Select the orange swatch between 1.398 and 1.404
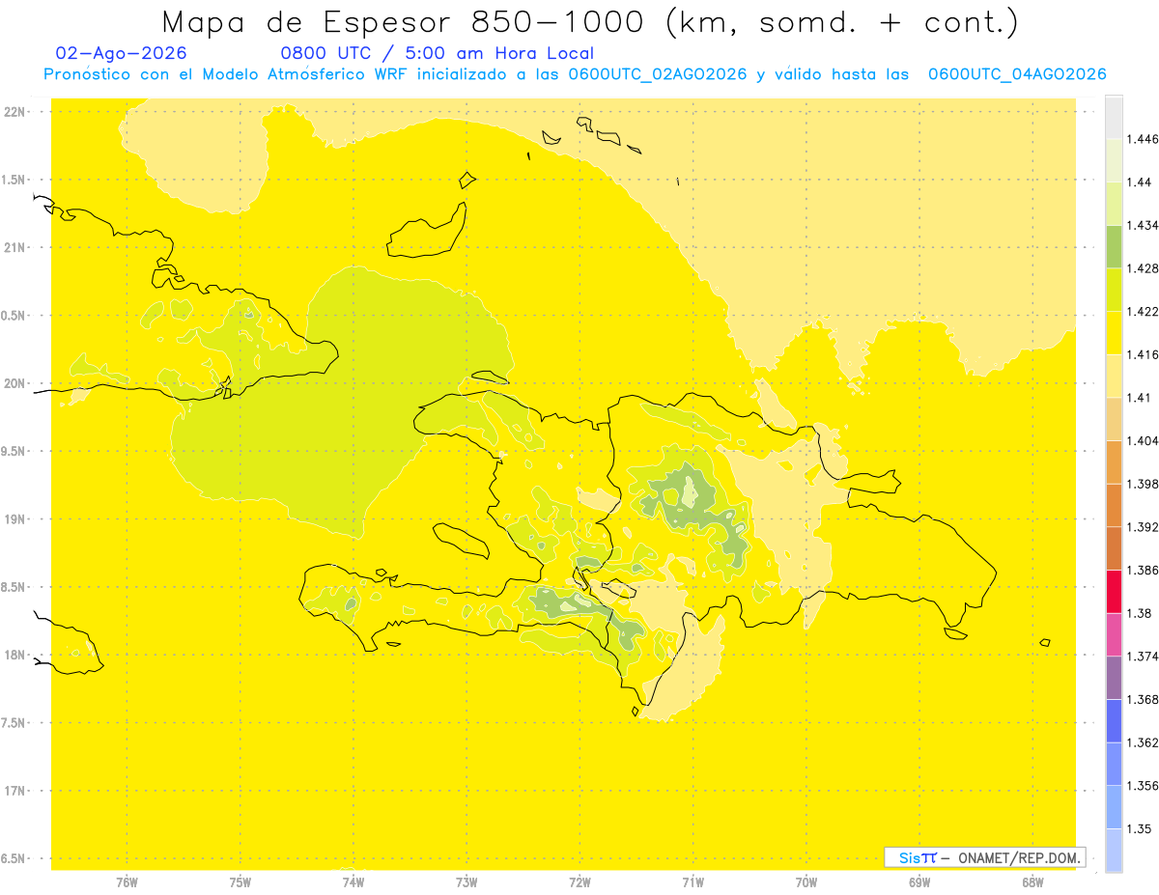 coord(1114,461)
